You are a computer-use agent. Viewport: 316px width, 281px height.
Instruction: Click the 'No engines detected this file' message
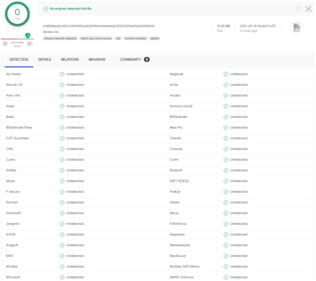[x=71, y=9]
